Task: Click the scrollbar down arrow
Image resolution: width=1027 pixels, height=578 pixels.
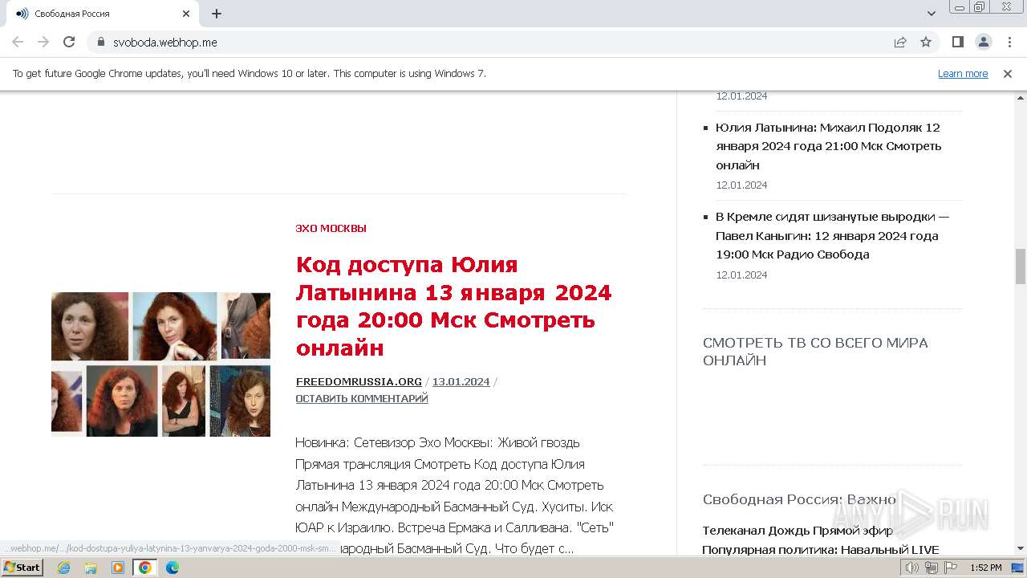Action: coord(1021,549)
